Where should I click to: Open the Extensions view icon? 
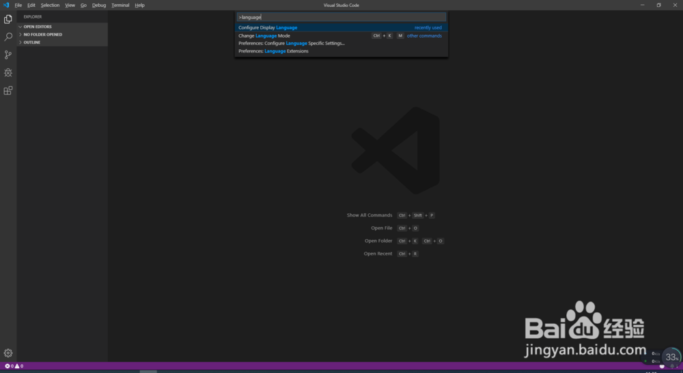point(8,91)
